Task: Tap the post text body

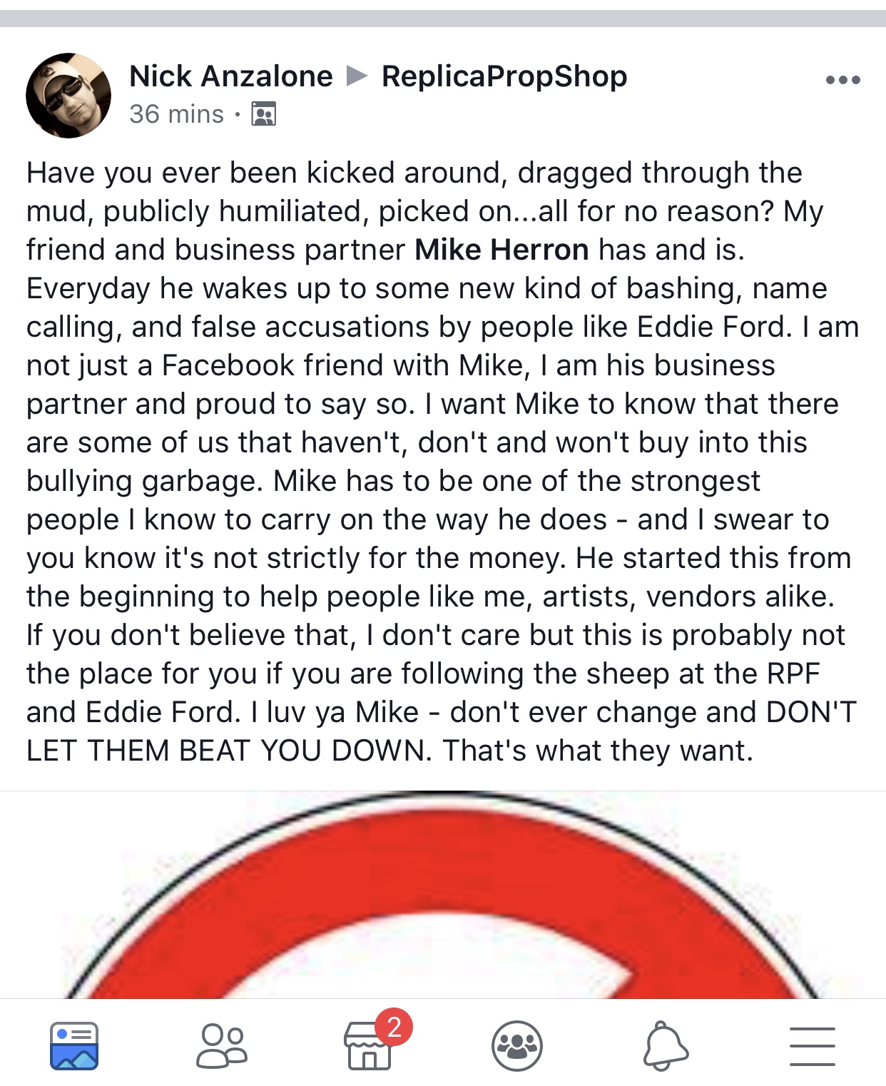Action: (x=443, y=462)
